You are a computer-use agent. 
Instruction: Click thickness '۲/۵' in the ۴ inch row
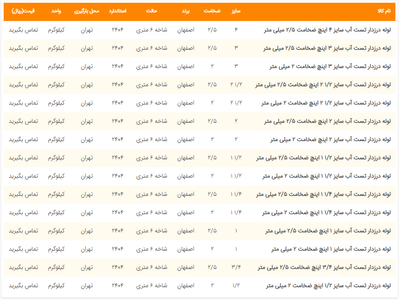212,30
